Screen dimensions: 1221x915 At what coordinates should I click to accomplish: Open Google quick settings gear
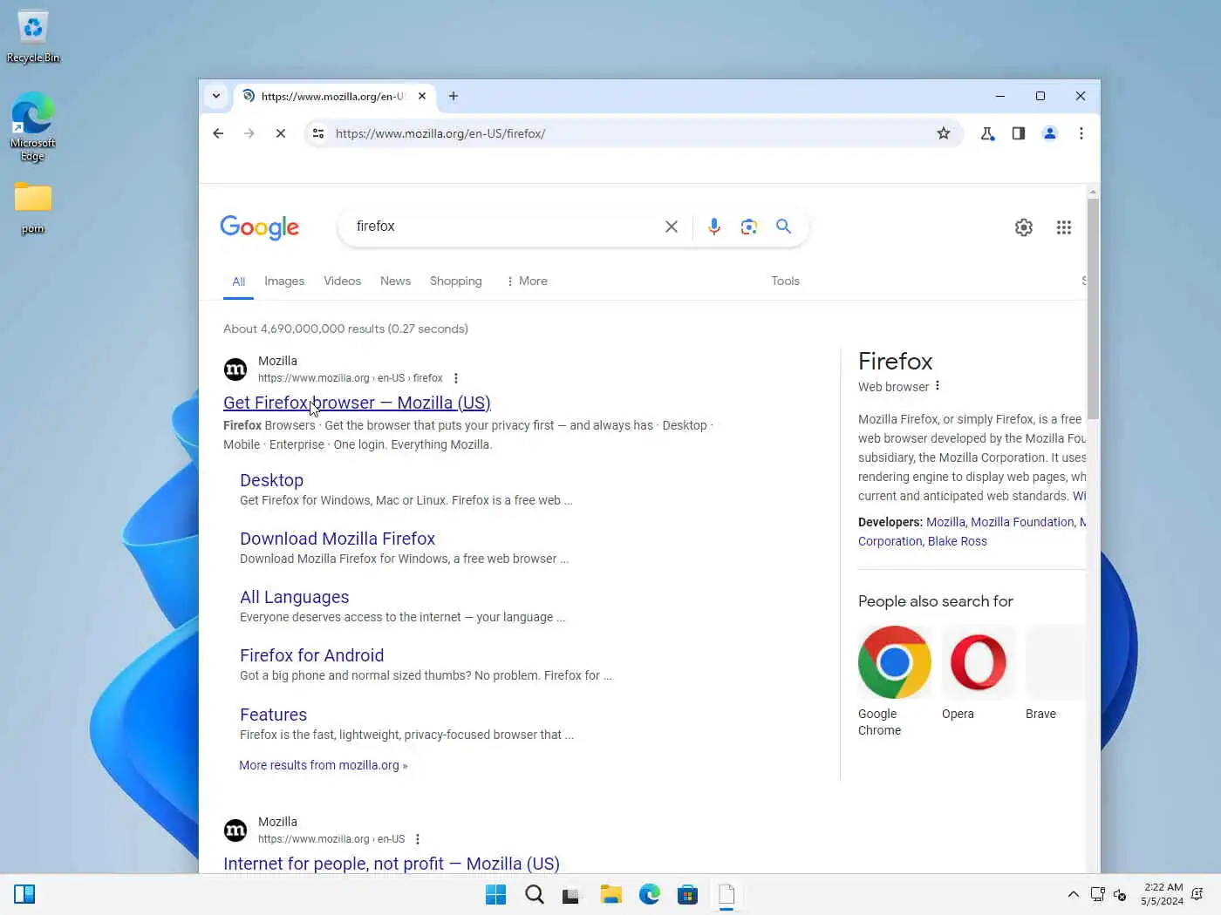(1024, 227)
